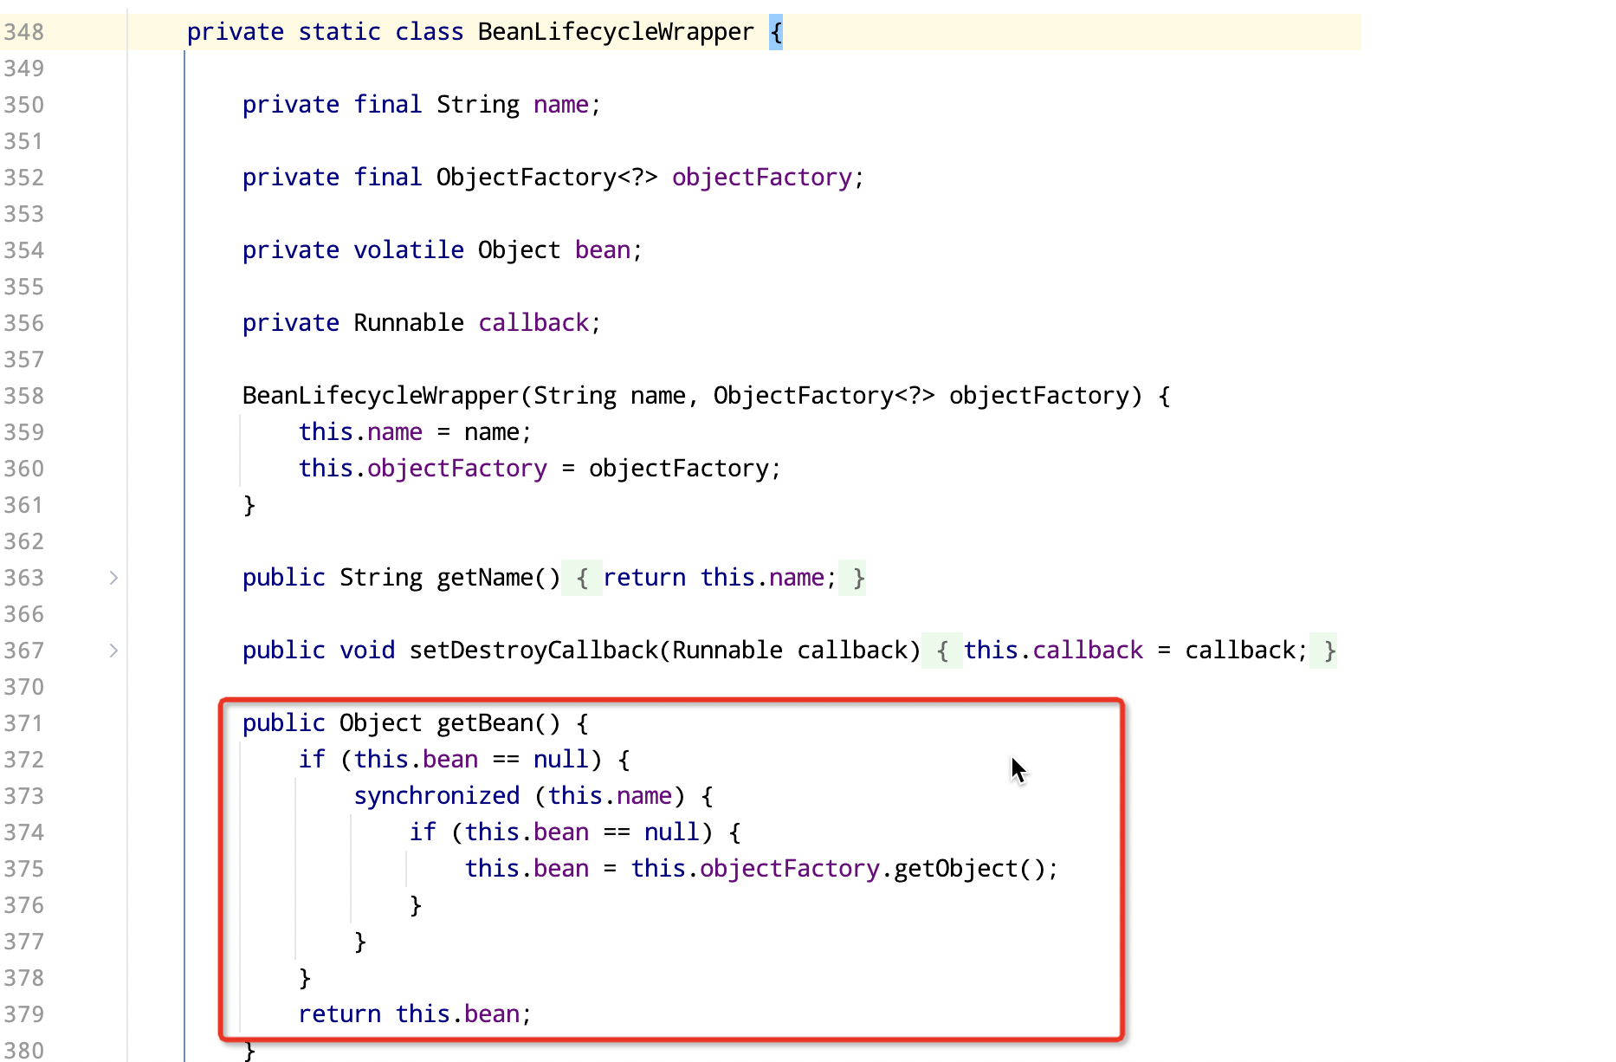Click line number 354 in gutter
Viewport: 1616px width, 1062px height.
24,250
